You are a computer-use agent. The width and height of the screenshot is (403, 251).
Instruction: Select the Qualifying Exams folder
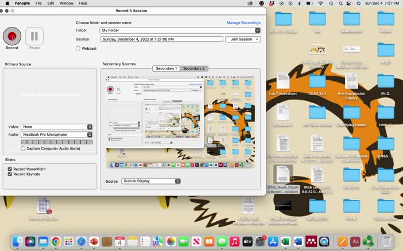(x=351, y=116)
